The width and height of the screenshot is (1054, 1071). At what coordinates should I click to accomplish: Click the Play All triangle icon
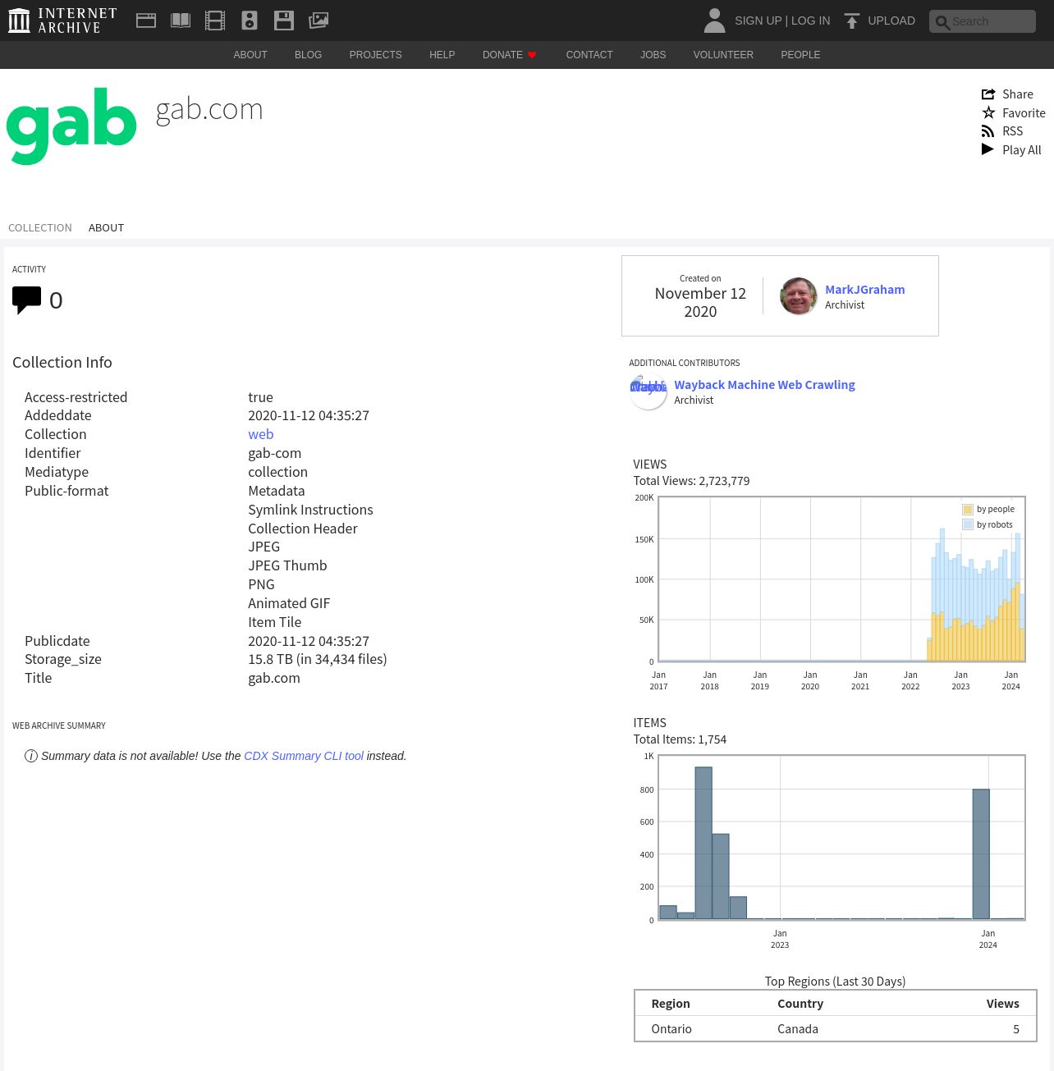click(x=988, y=149)
